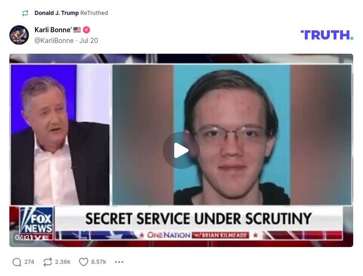Click the Secret Service Under Scrutiny banner
This screenshot has width=363, height=276.
(x=199, y=219)
